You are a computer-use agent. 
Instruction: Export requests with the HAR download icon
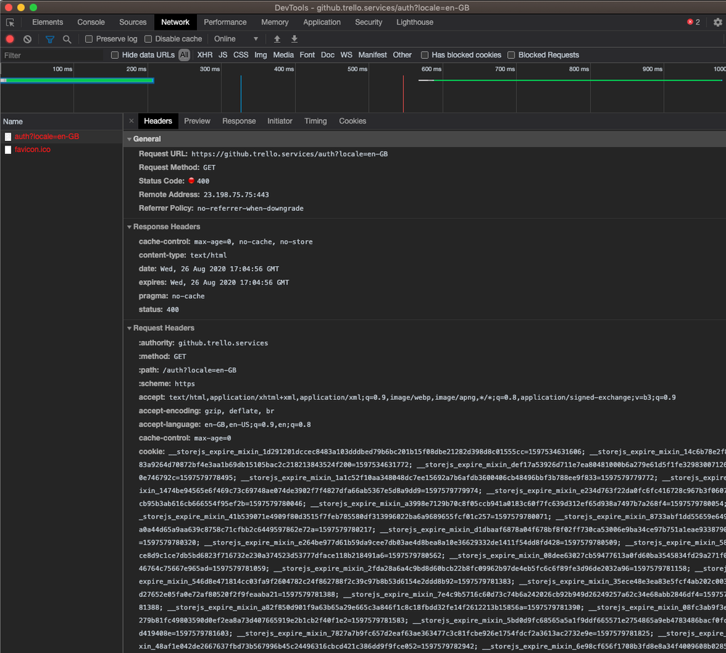tap(294, 39)
